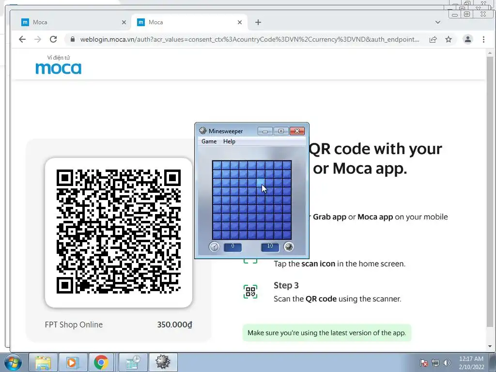Image resolution: width=496 pixels, height=372 pixels.
Task: Click the page scrollbar up arrow
Action: (490, 53)
